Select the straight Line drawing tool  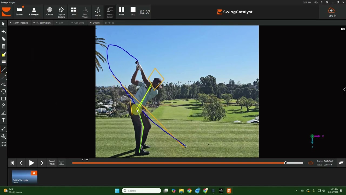pos(4,70)
